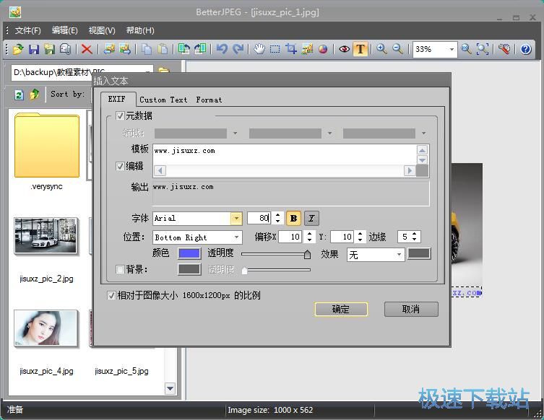
Task: Expand the Bottom Right position dropdown
Action: [x=236, y=237]
